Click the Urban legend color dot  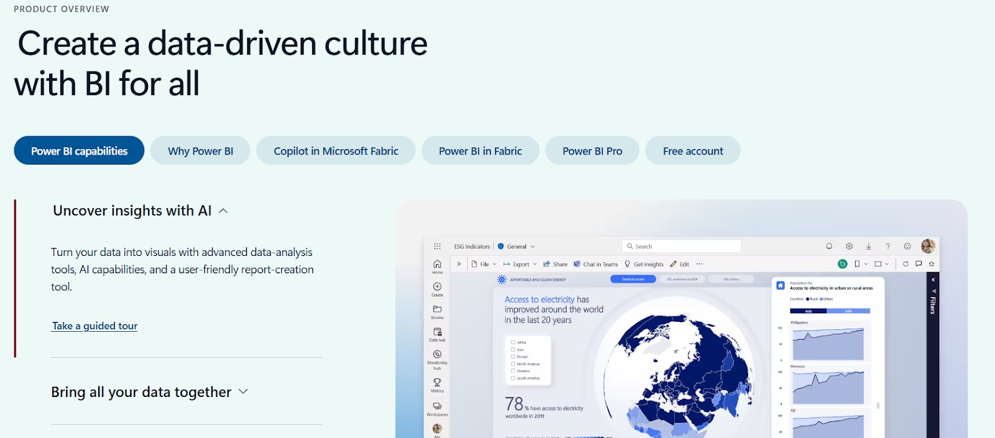click(821, 299)
